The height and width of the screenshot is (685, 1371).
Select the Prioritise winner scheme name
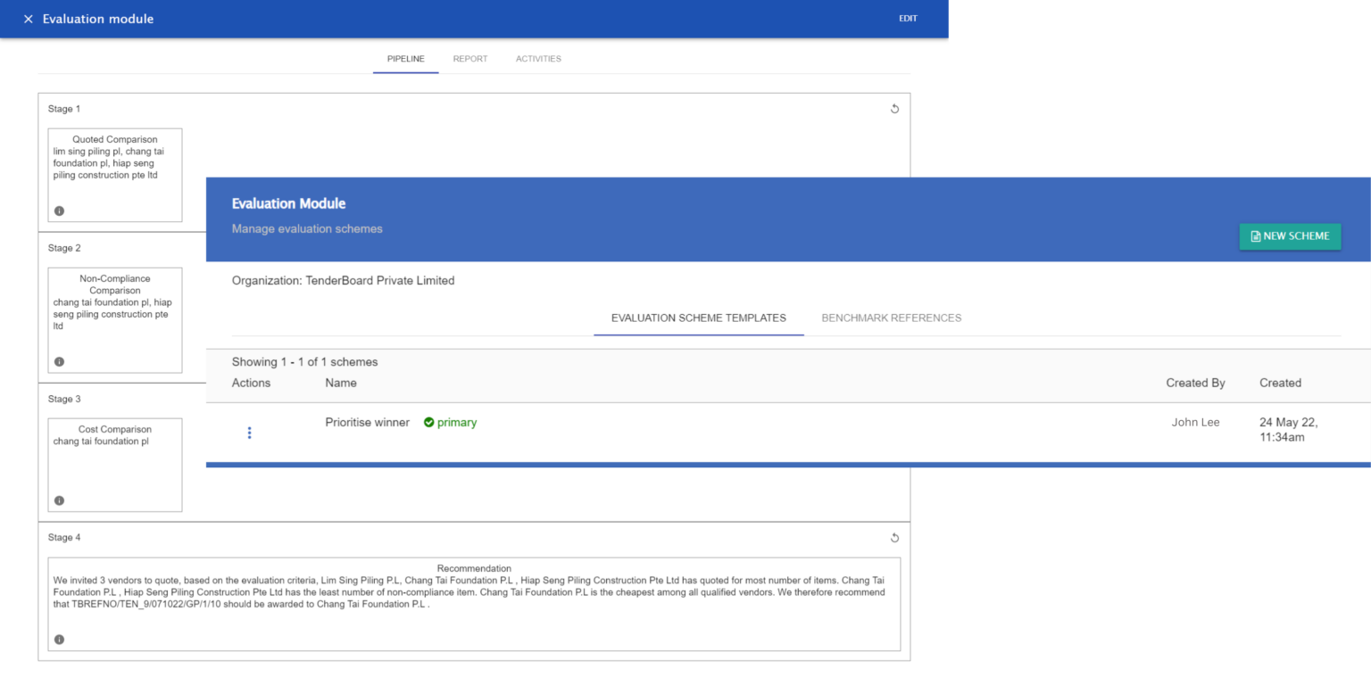367,422
